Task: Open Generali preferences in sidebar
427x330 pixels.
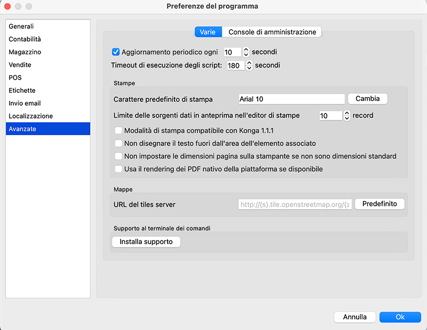Action: pos(21,27)
